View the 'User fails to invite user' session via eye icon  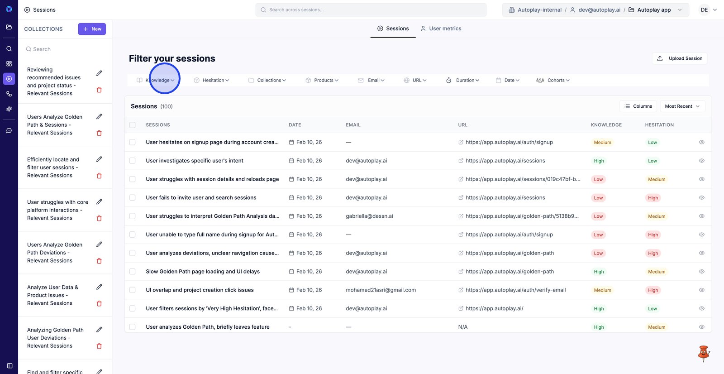701,198
